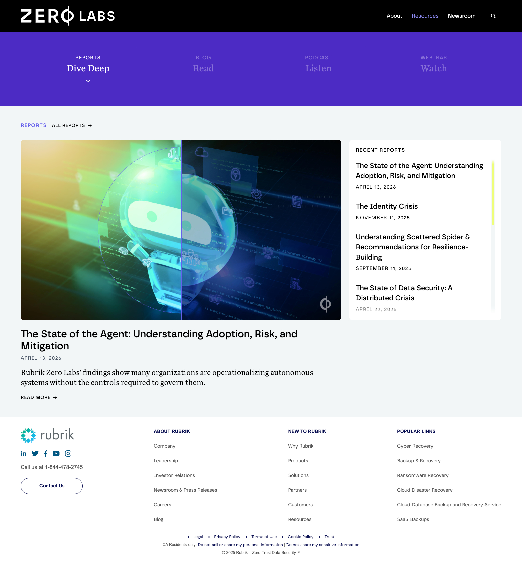Open Solutions footer link

tap(298, 475)
